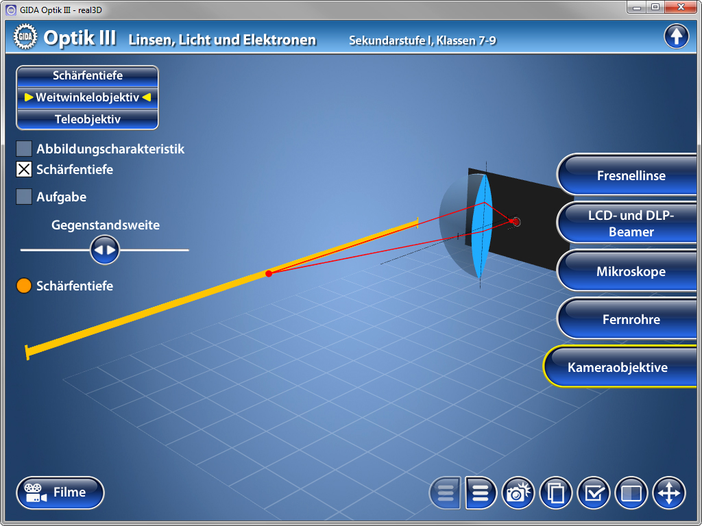The image size is (702, 526).
Task: Open the Fresnellinse section
Action: point(631,175)
